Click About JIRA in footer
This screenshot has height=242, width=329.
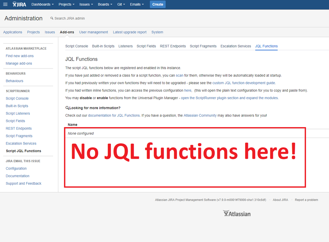(280, 200)
